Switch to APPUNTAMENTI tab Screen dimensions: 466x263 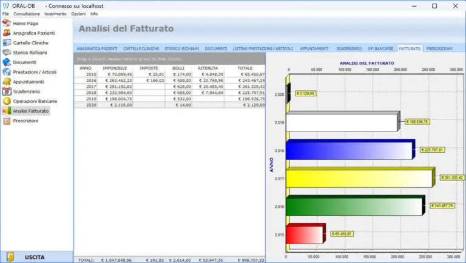coord(314,48)
